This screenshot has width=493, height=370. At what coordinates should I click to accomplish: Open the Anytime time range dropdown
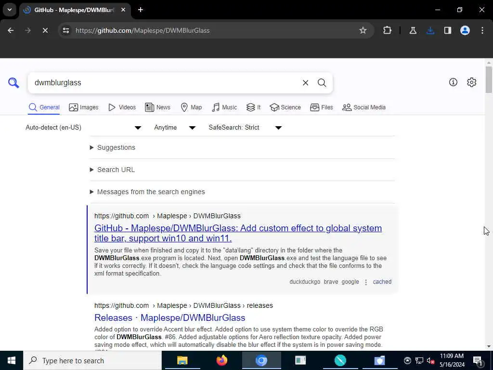point(175,127)
